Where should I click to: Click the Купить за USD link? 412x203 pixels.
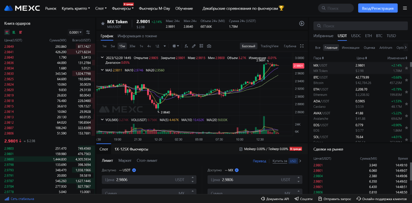[284, 161]
